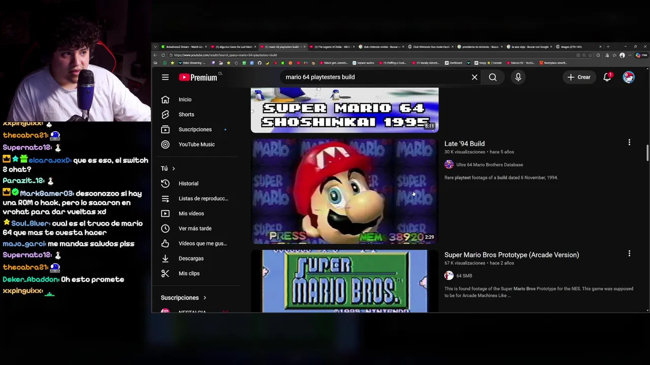Clear the search box with the X

[x=474, y=77]
